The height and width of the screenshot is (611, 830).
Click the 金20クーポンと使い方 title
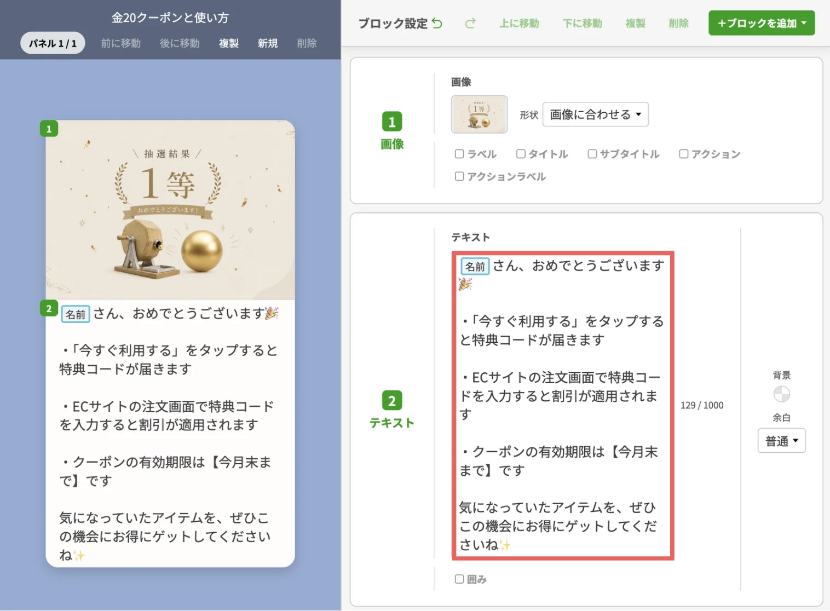[x=170, y=18]
